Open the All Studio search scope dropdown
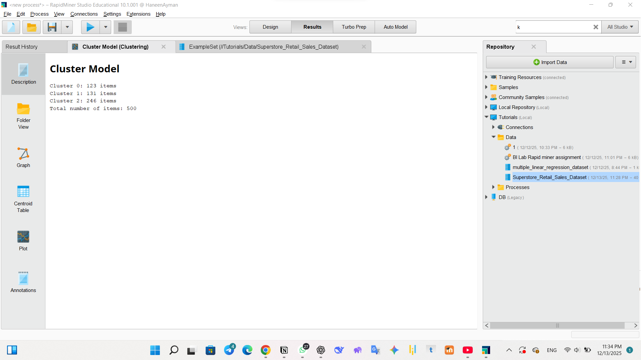Screen dimensions: 641x360 click(620, 27)
